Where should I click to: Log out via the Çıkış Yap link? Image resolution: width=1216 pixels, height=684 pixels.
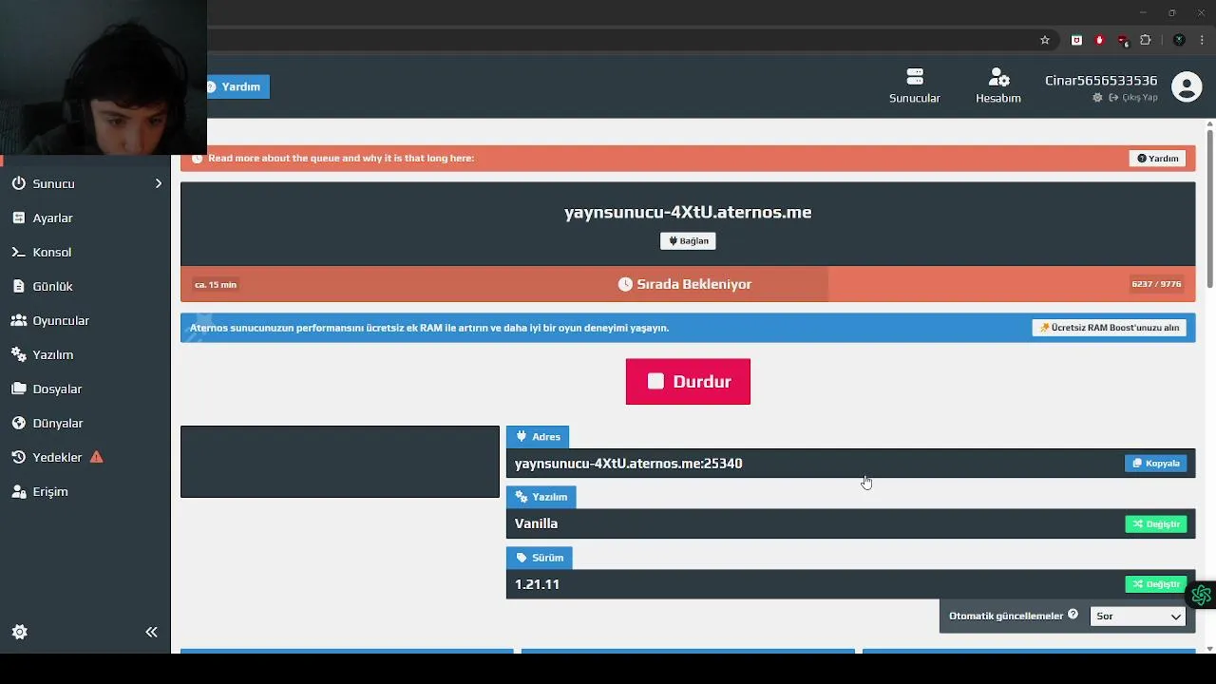[1132, 98]
